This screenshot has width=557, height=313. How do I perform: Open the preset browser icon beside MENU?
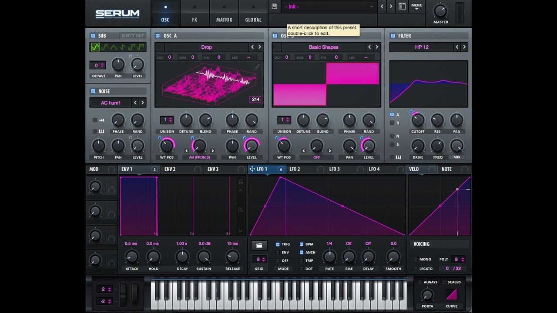point(402,7)
